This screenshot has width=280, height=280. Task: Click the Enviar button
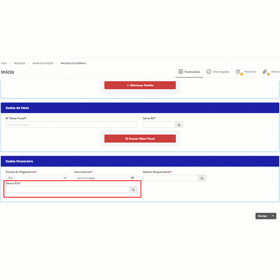pyautogui.click(x=263, y=216)
